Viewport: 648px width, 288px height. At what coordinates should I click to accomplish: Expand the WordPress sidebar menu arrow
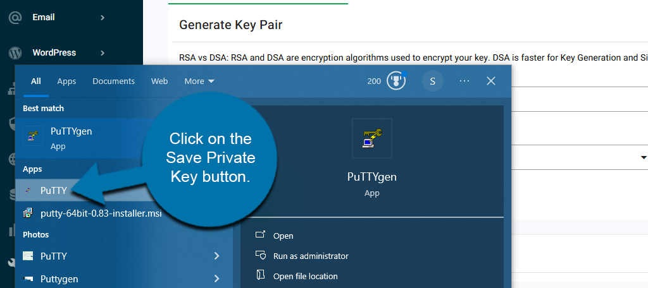point(102,53)
